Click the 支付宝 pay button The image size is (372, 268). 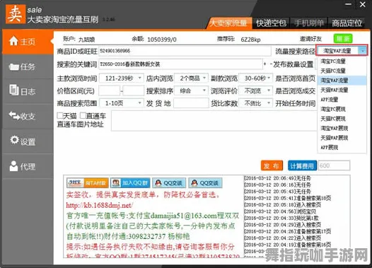click(x=88, y=182)
